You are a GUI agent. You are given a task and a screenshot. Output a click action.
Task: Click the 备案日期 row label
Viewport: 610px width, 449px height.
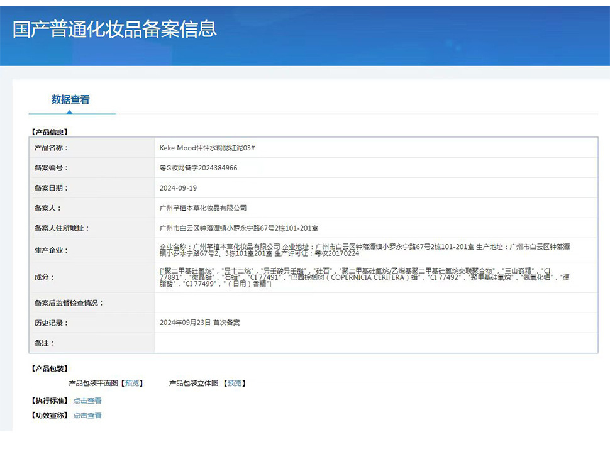click(x=51, y=188)
